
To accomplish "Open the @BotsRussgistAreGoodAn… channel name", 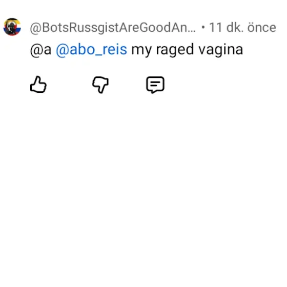I will [113, 28].
